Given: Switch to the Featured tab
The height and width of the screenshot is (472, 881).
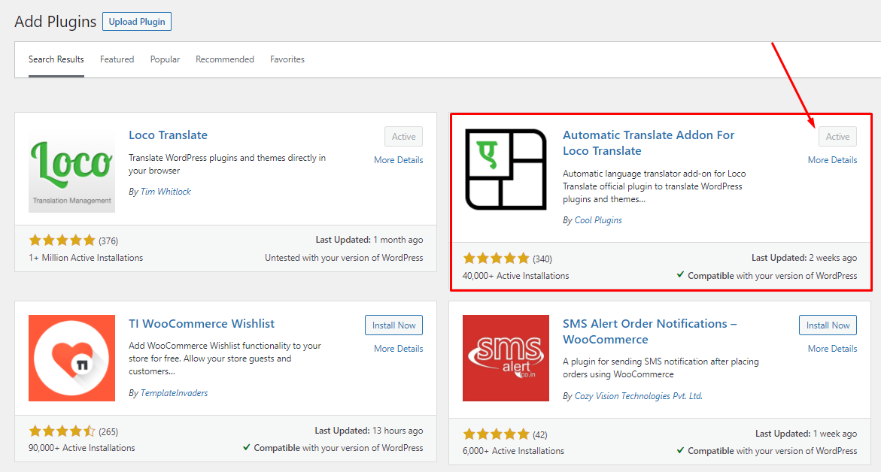Looking at the screenshot, I should click(x=117, y=59).
